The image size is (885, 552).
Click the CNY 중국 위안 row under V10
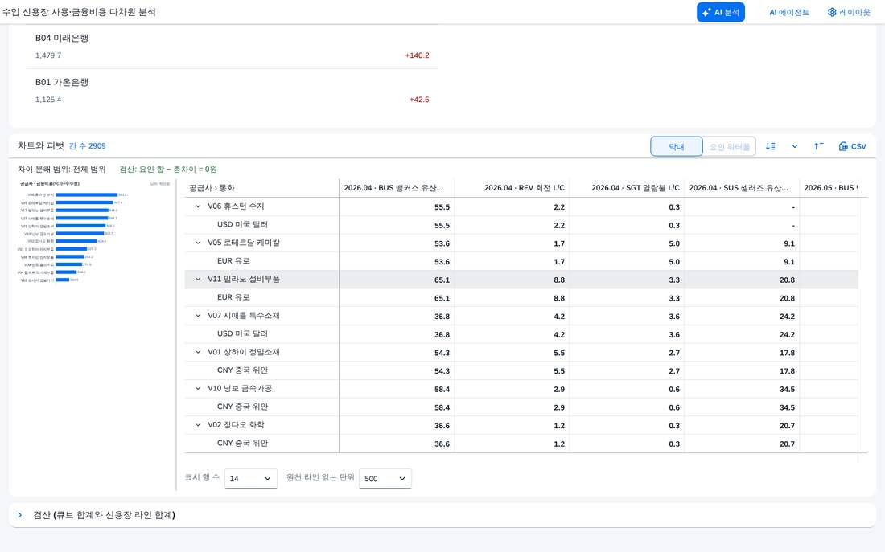point(521,407)
